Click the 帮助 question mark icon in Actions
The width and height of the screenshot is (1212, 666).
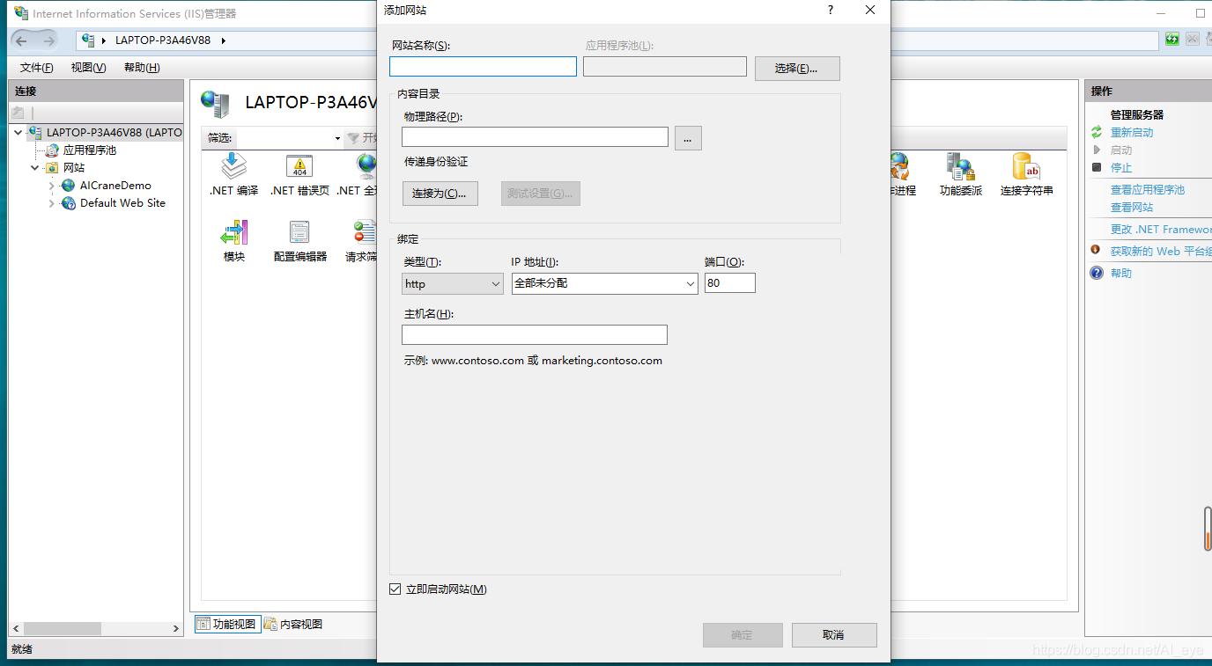coord(1097,273)
